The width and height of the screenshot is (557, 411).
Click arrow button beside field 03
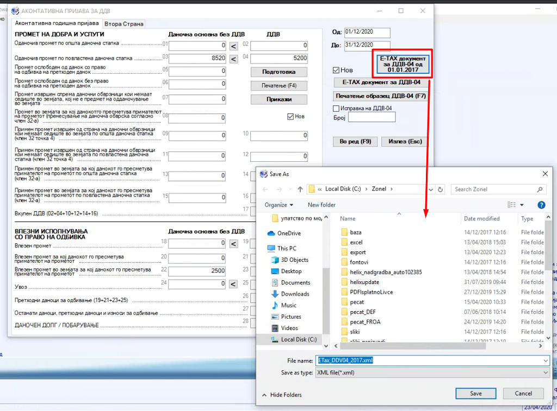tap(233, 59)
